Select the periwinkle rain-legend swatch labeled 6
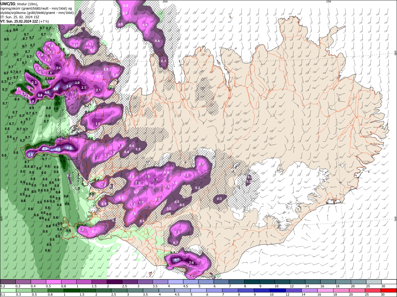397x297 pixels. [x=214, y=291]
